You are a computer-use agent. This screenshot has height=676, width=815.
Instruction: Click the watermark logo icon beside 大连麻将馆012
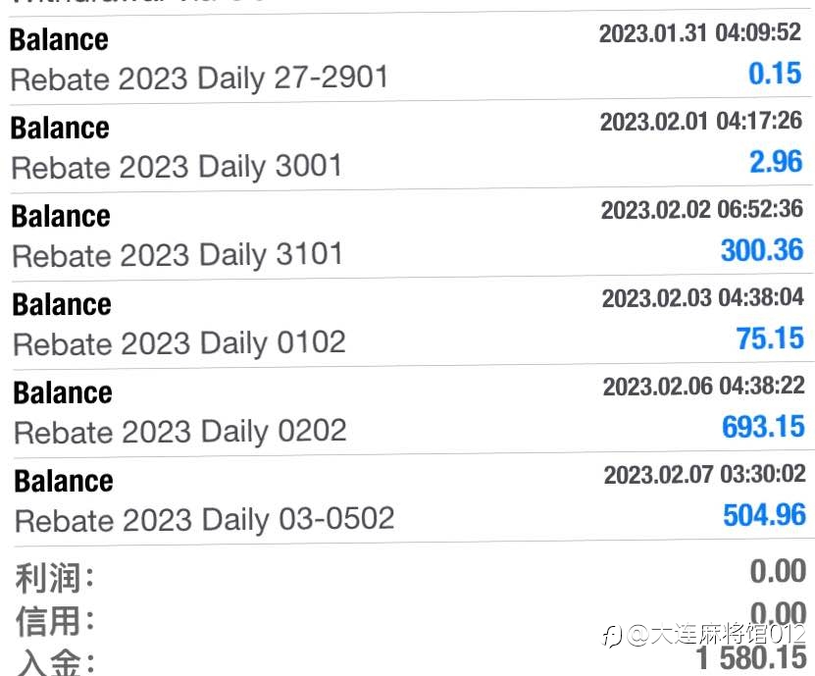[x=612, y=636]
